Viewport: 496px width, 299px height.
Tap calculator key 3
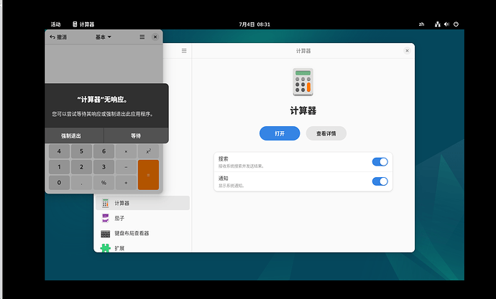pos(104,167)
